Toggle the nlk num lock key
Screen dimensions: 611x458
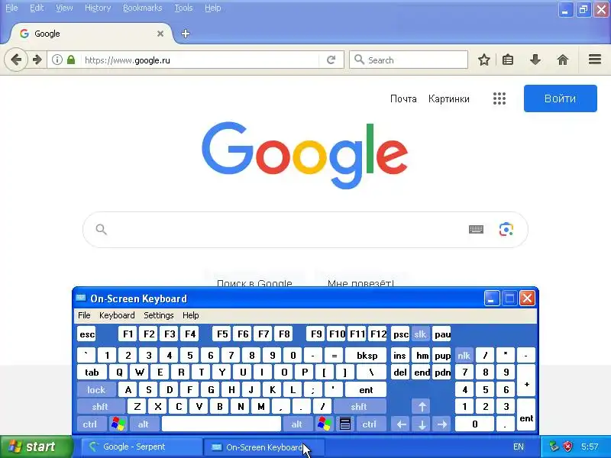click(464, 355)
